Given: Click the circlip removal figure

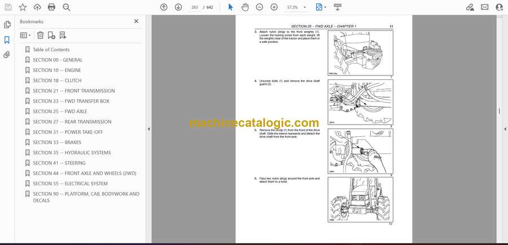Looking at the screenshot, I should pos(360,152).
